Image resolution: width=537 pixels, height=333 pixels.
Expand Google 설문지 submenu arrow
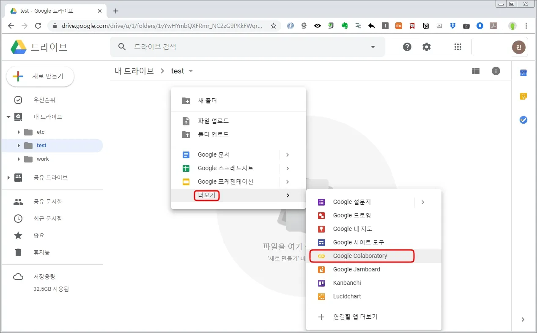pos(423,202)
